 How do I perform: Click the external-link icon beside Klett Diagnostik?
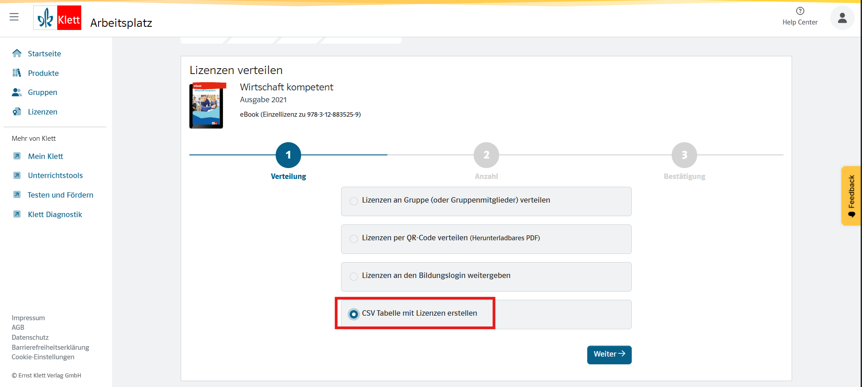click(17, 214)
